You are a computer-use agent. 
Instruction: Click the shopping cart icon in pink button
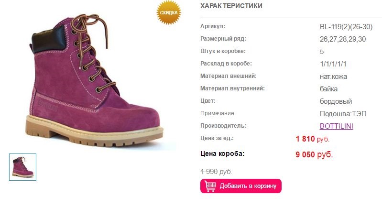pyautogui.click(x=210, y=186)
